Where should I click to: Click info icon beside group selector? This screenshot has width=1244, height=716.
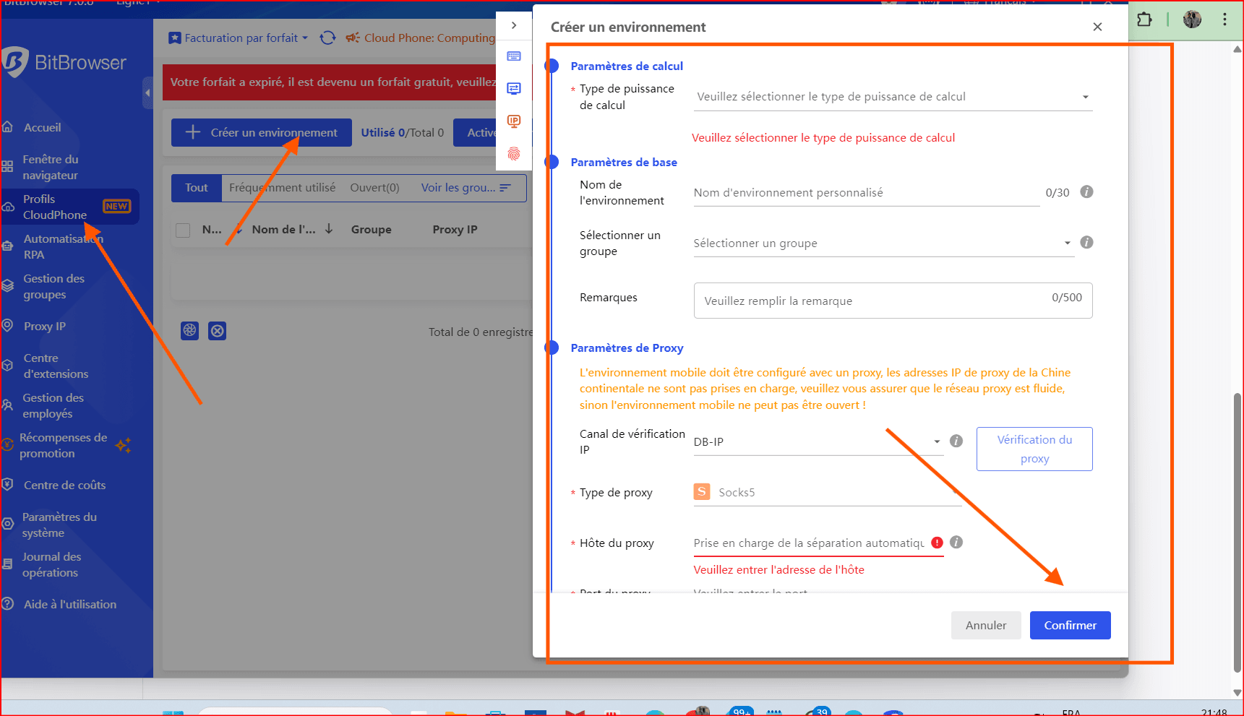1086,243
